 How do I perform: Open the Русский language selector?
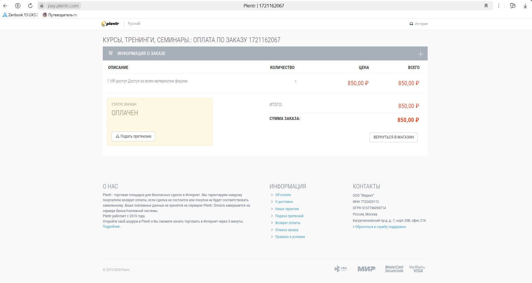(x=134, y=24)
